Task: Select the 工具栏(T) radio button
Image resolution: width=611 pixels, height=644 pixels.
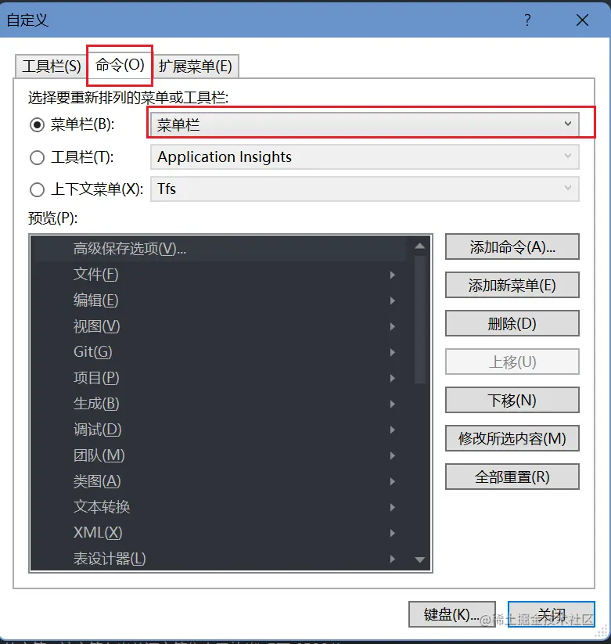Action: (x=37, y=157)
